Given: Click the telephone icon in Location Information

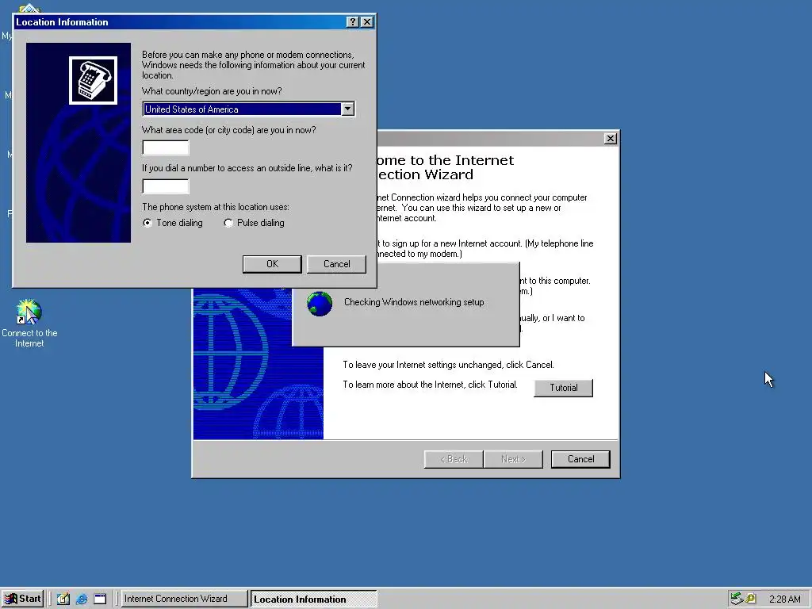Looking at the screenshot, I should tap(94, 80).
